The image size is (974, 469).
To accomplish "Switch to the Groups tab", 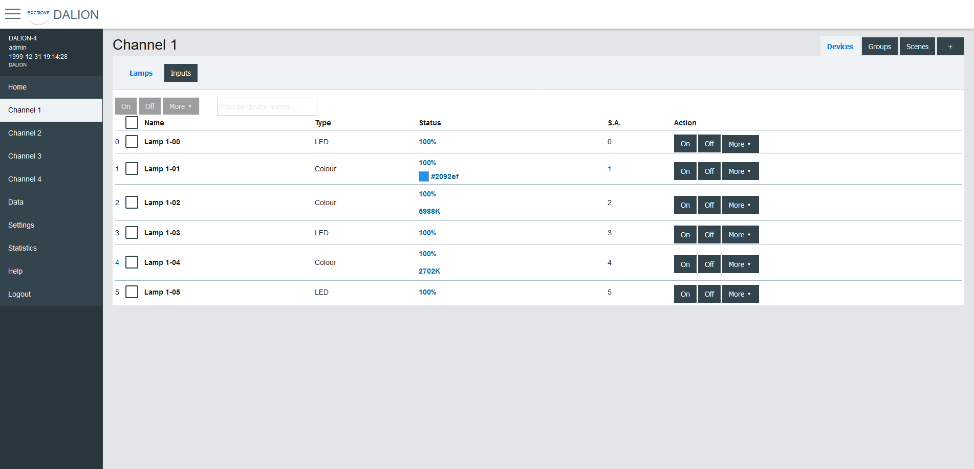I will (879, 47).
